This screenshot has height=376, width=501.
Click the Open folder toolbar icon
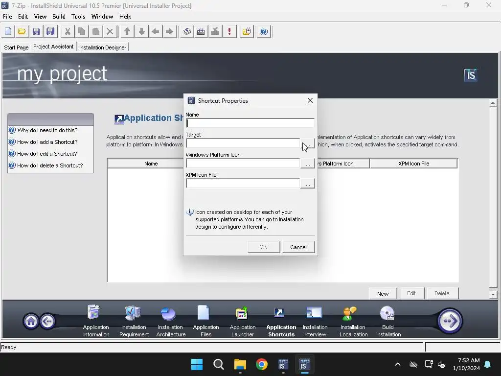pyautogui.click(x=22, y=31)
